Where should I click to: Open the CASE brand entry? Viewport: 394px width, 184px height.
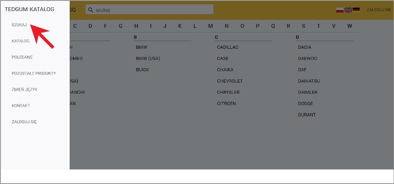[x=222, y=59]
